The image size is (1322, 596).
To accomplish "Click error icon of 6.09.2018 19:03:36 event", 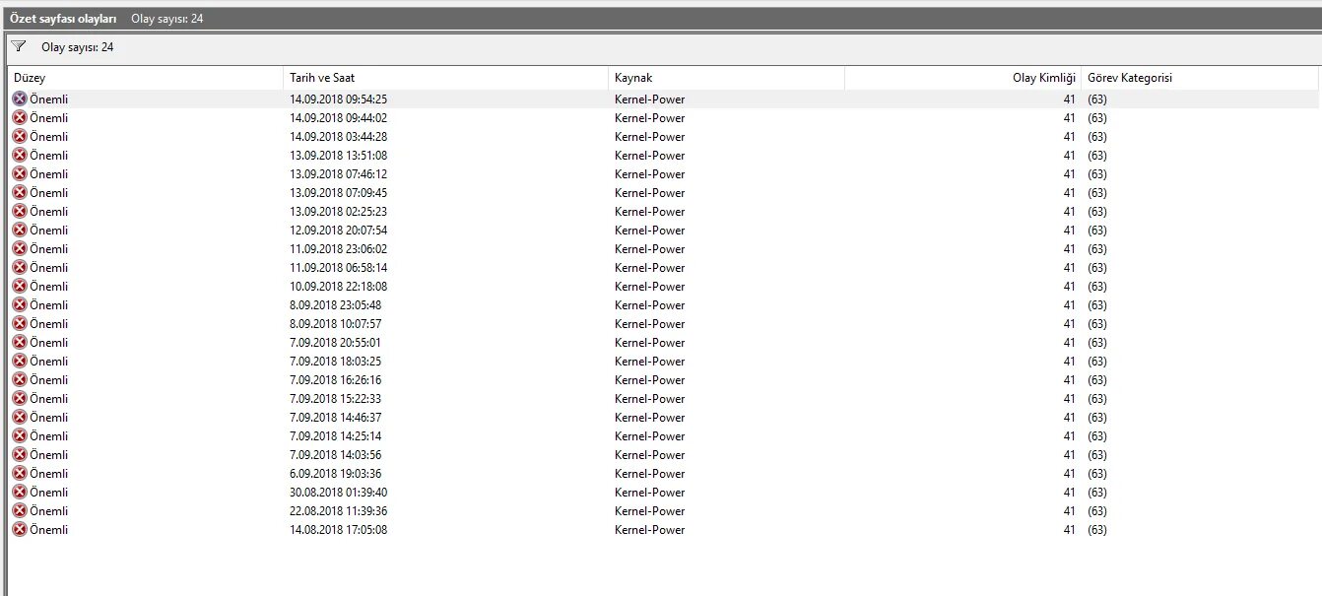I will pyautogui.click(x=20, y=473).
